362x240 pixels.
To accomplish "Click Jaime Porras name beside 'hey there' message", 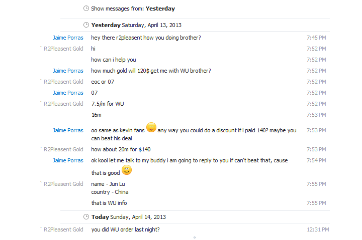I will (x=68, y=38).
